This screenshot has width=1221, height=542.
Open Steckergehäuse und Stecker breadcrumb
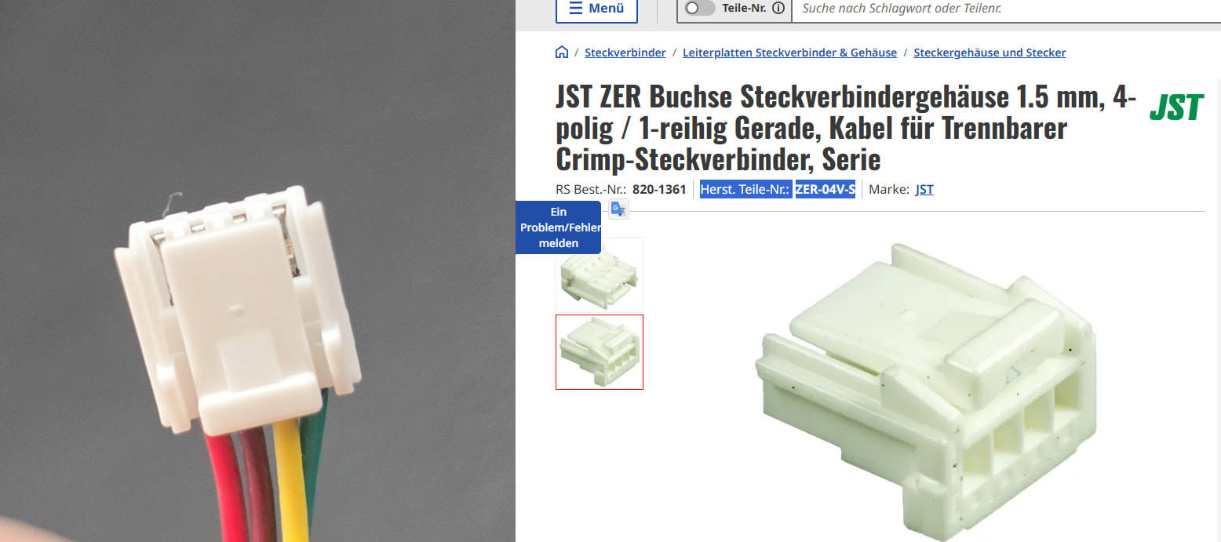[990, 53]
